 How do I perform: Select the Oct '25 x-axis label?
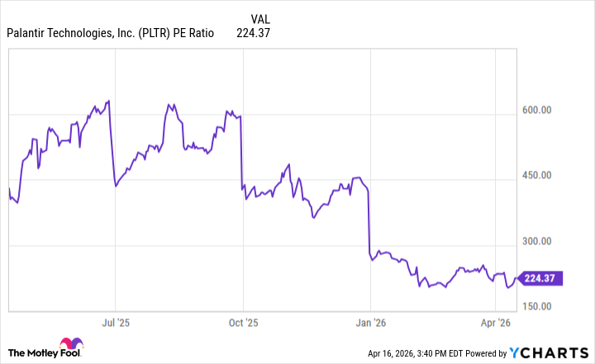(243, 322)
